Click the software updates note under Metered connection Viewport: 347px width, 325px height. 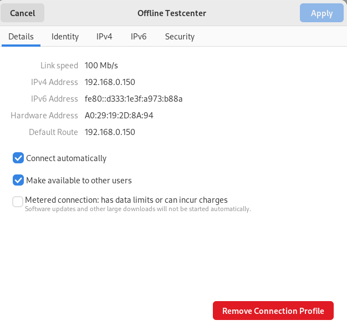(x=138, y=209)
